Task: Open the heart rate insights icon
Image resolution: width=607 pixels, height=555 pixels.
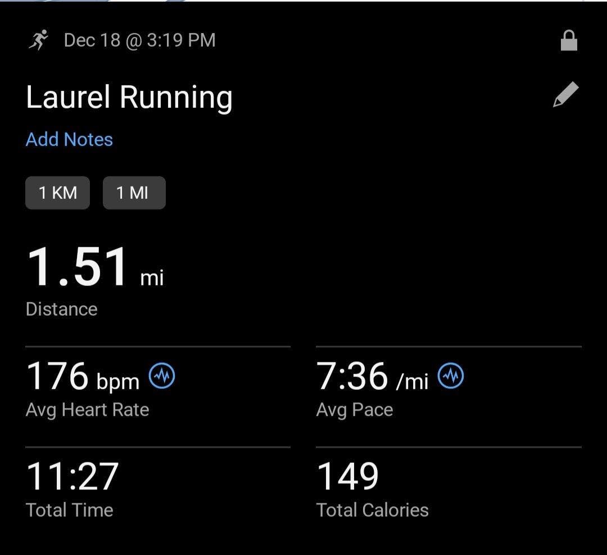Action: pyautogui.click(x=162, y=376)
